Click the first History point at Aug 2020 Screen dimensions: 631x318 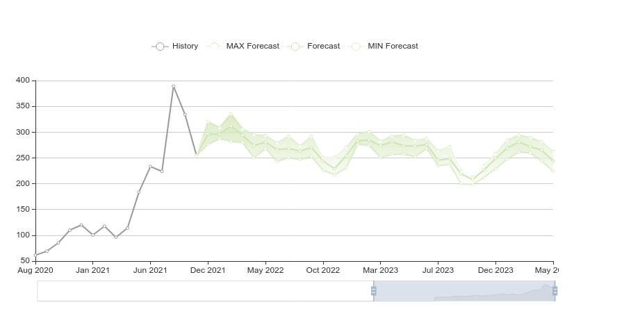(35, 256)
